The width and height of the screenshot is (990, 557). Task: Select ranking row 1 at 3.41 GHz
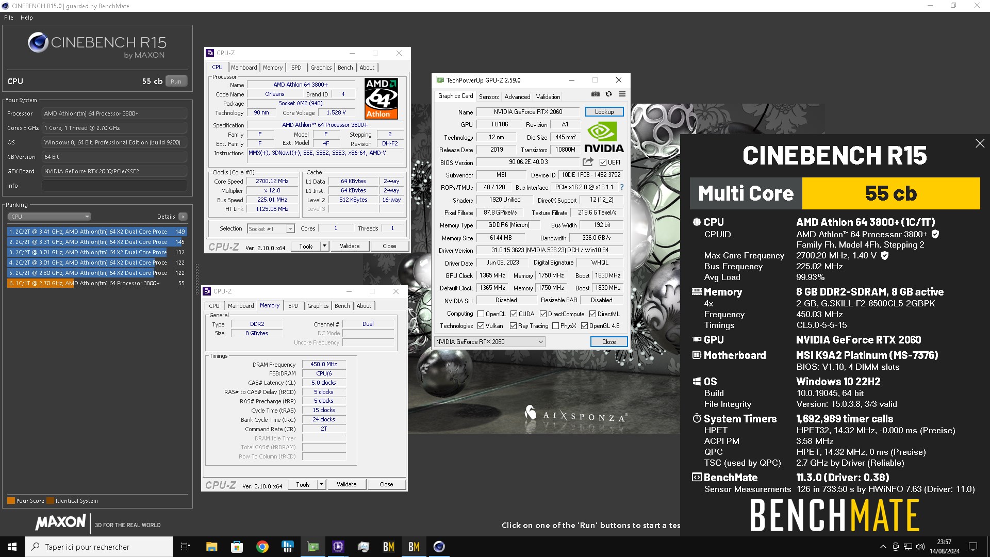[x=97, y=232]
